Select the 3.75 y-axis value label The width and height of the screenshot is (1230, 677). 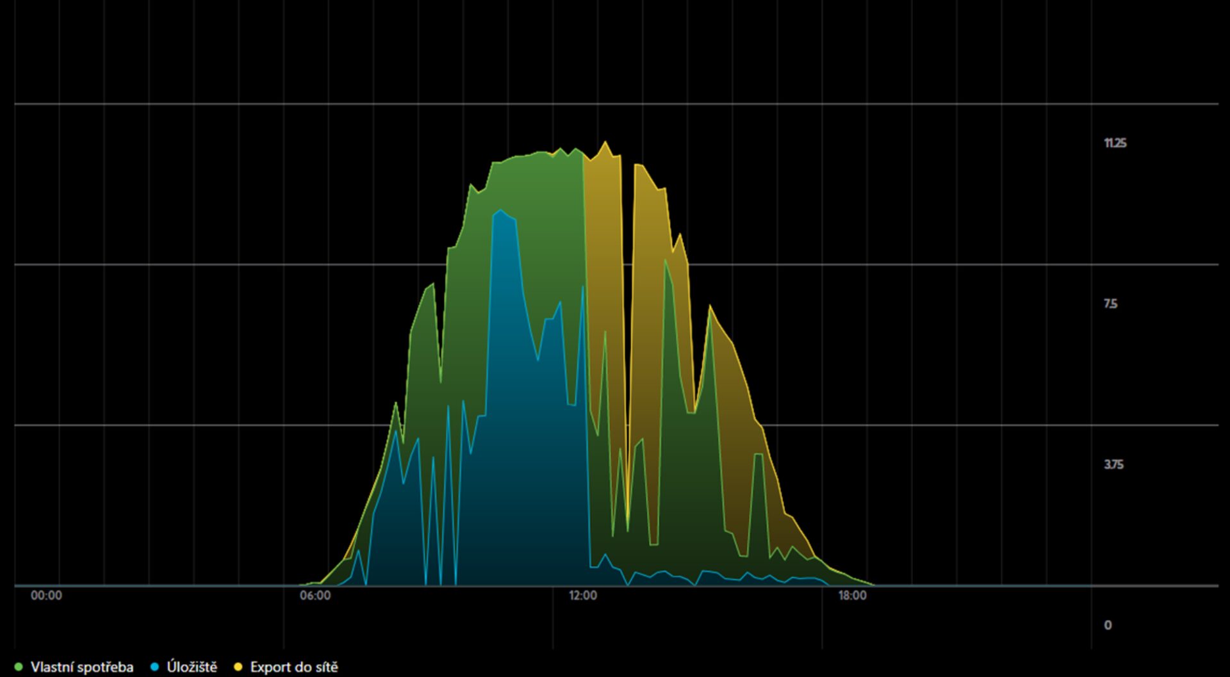coord(1113,464)
